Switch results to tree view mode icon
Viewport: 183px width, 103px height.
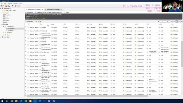(x=174, y=21)
